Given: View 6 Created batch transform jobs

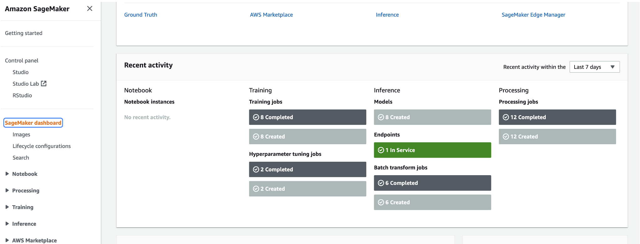Looking at the screenshot, I should pyautogui.click(x=432, y=202).
